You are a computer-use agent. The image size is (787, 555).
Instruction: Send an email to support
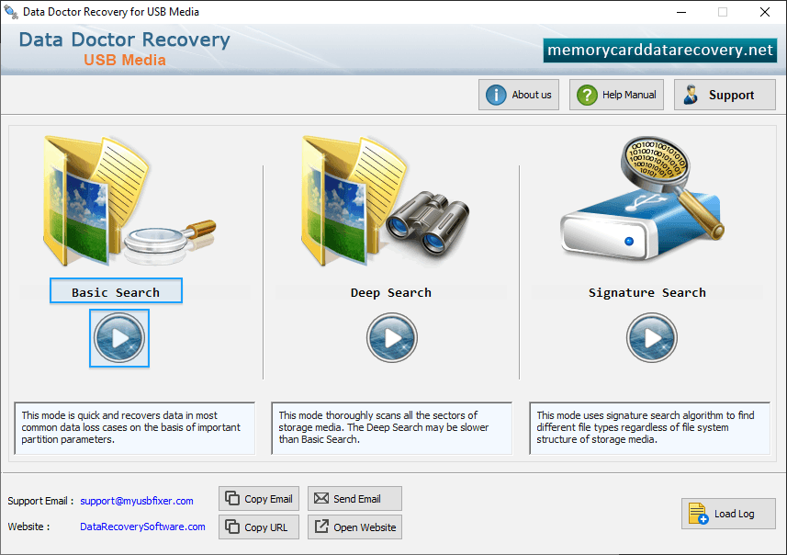354,499
